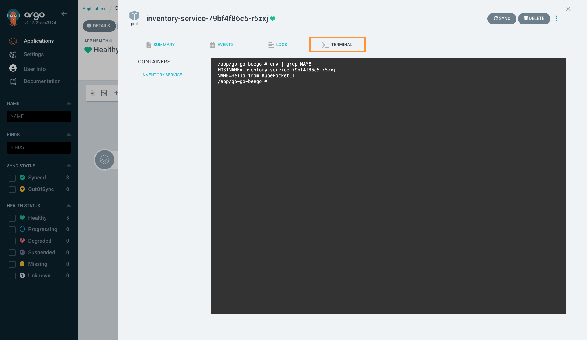Enable the OutOfSync filter checkbox
The width and height of the screenshot is (587, 340).
click(12, 189)
